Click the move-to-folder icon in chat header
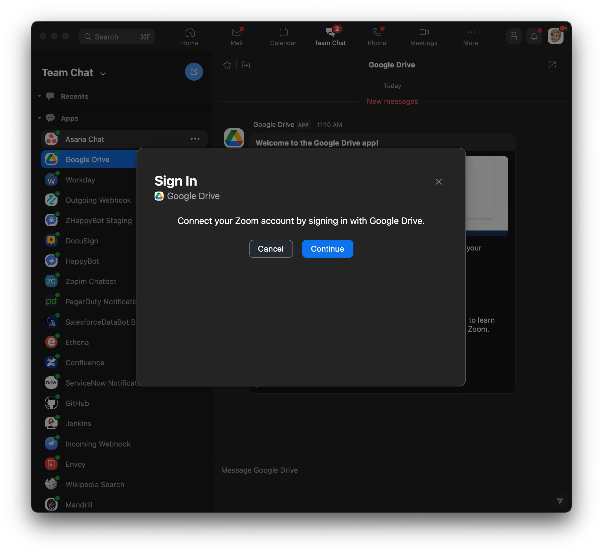 point(246,65)
